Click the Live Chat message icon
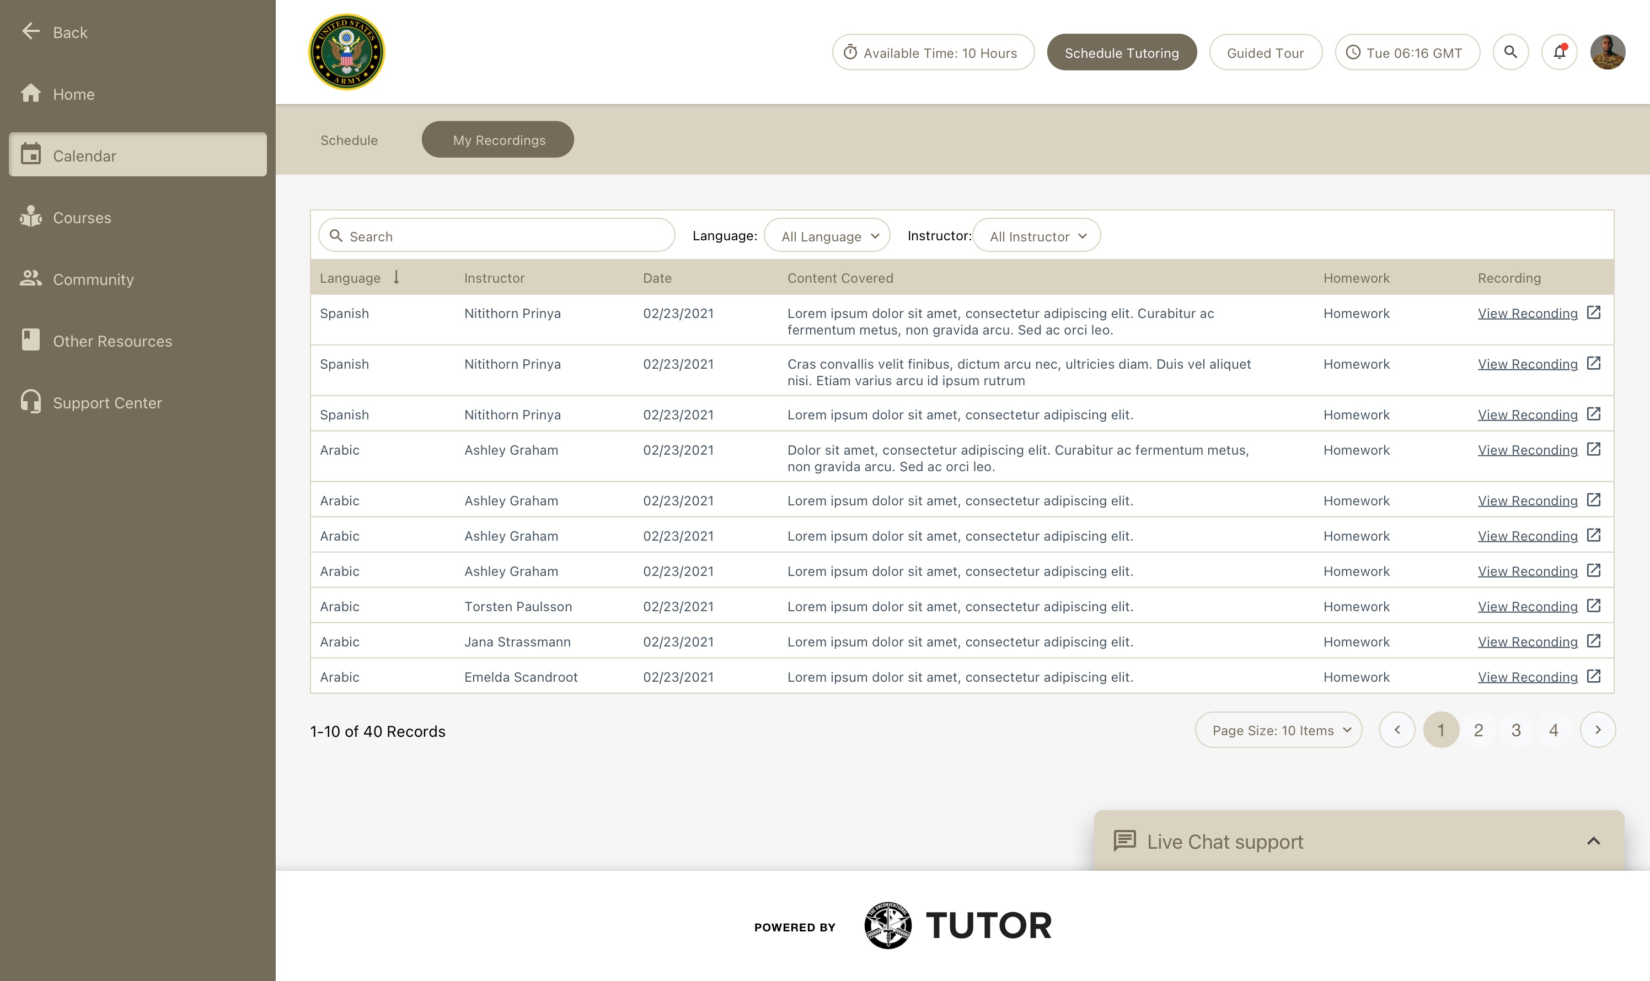Screen dimensions: 1650x981 (x=1124, y=841)
